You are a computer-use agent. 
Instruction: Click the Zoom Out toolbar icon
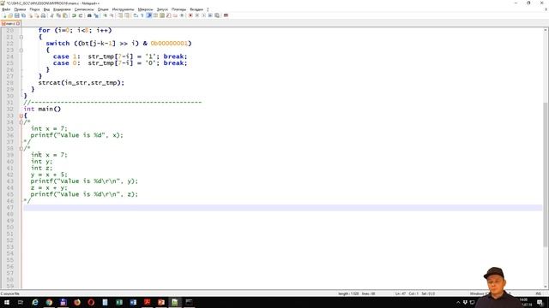point(112,15)
